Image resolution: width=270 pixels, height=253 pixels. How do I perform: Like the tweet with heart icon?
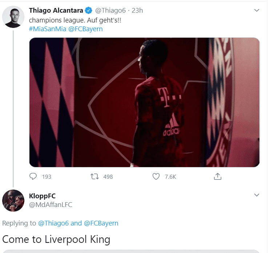[156, 177]
